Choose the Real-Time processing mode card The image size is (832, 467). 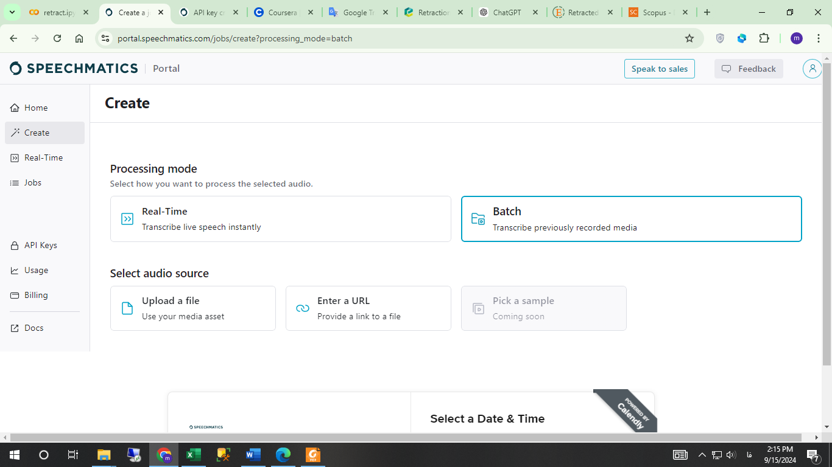[x=281, y=219]
